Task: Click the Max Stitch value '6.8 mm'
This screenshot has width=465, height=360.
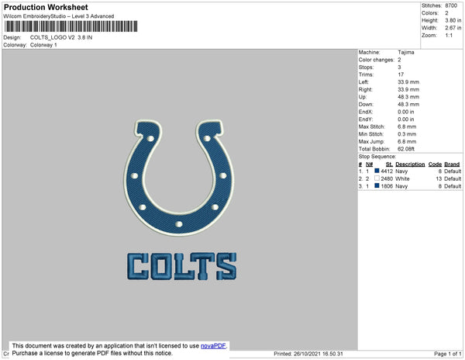Action: pos(407,126)
